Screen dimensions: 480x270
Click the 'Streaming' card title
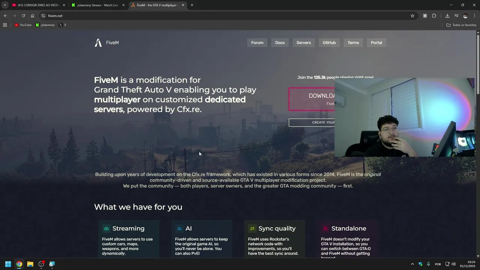click(128, 228)
